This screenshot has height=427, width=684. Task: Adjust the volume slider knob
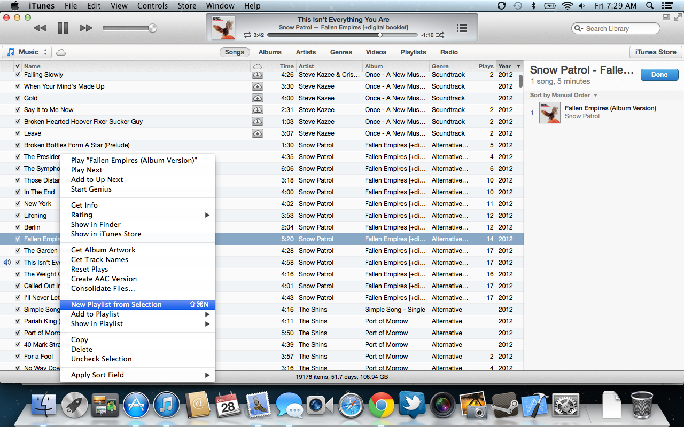153,28
